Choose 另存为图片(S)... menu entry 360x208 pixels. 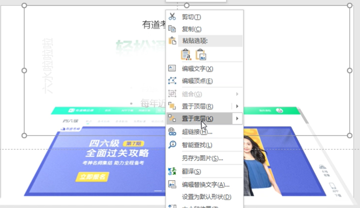[x=204, y=158]
